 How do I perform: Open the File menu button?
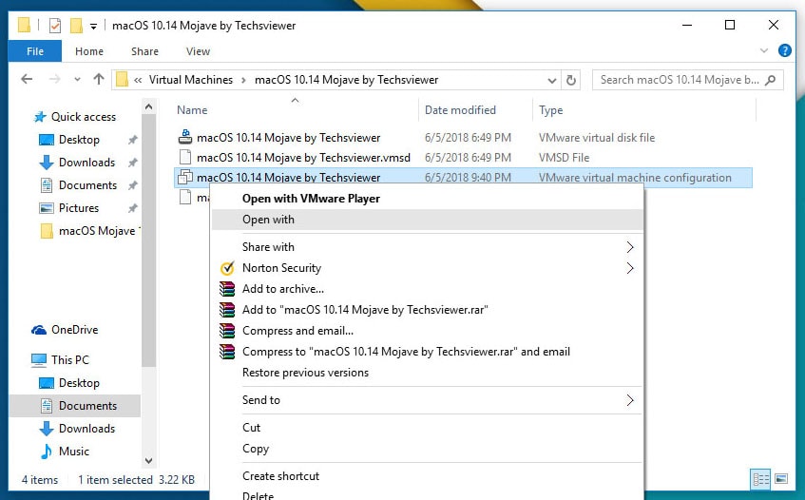click(35, 51)
